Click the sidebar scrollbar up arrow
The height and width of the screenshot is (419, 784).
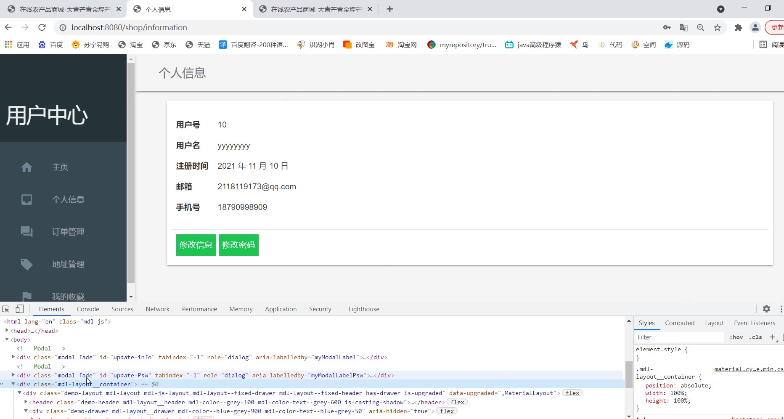click(131, 59)
